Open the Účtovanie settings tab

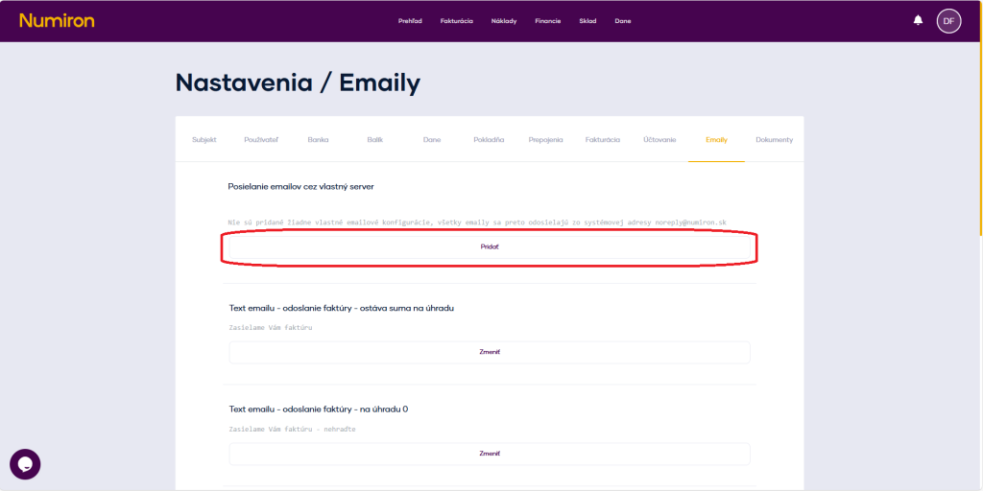tap(659, 140)
